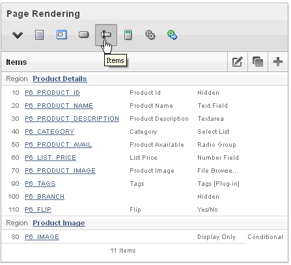Click the 'Select List' type text
291x265 pixels.
(214, 132)
